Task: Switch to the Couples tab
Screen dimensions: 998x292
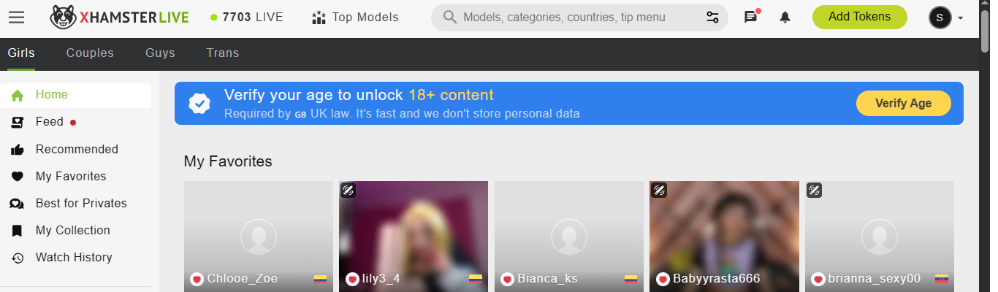Action: pos(90,53)
